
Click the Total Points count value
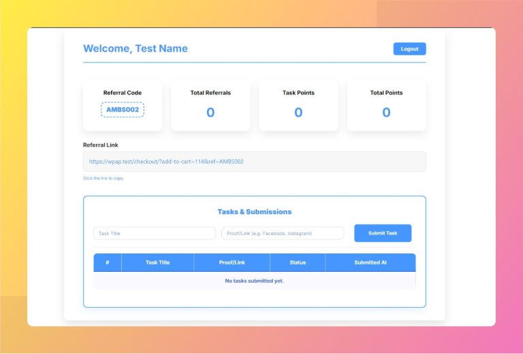pyautogui.click(x=386, y=113)
